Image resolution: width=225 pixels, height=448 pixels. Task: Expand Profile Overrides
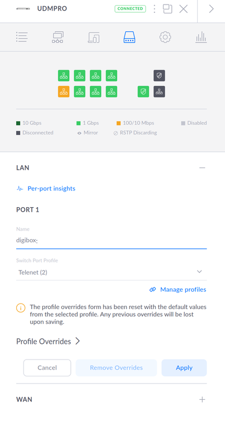(x=48, y=342)
